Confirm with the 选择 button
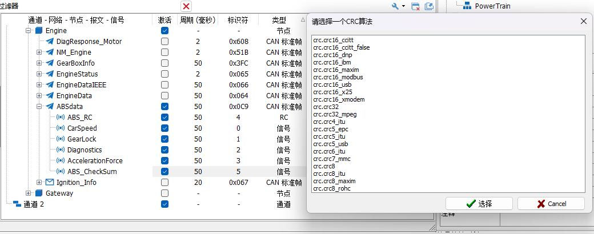 479,204
